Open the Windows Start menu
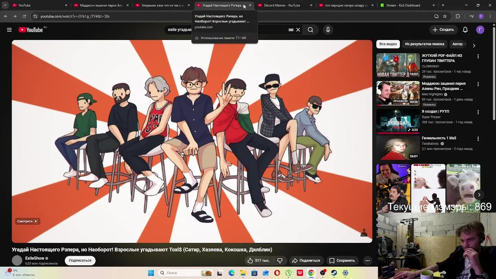 (x=151, y=273)
